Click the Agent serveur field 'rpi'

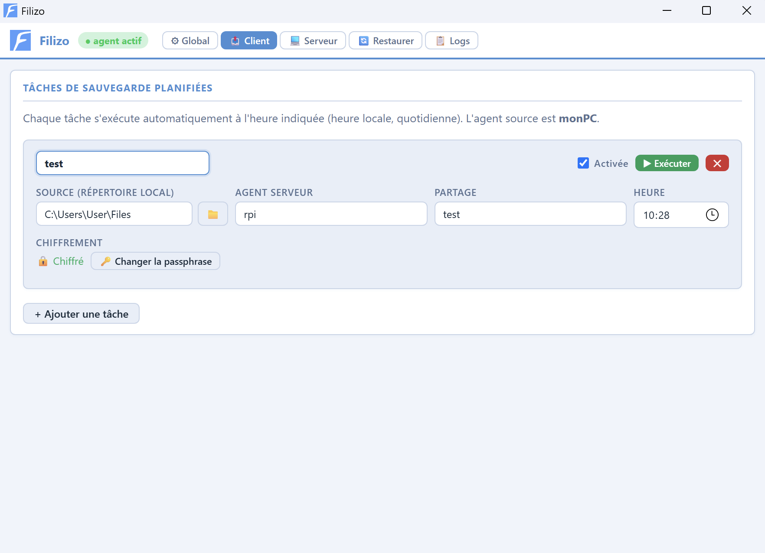point(331,214)
